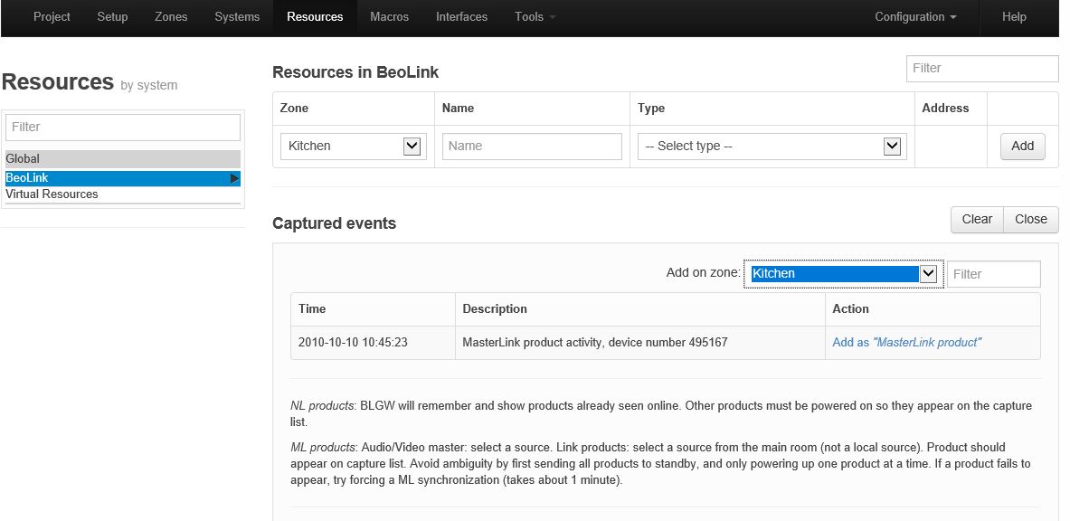The height and width of the screenshot is (521, 1070).
Task: Open the Interfaces tab
Action: pos(461,17)
